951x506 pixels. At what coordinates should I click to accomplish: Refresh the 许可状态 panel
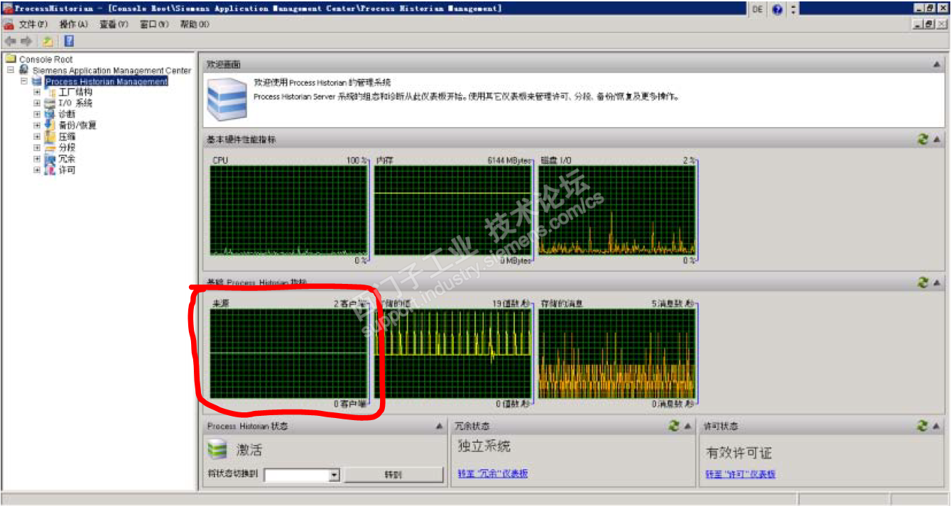click(923, 426)
